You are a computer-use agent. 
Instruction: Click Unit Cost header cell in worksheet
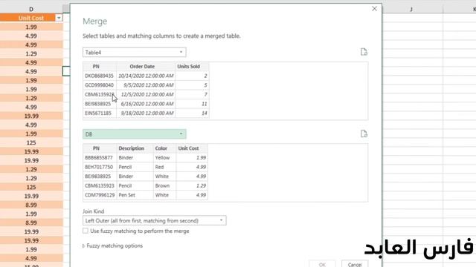[31, 18]
